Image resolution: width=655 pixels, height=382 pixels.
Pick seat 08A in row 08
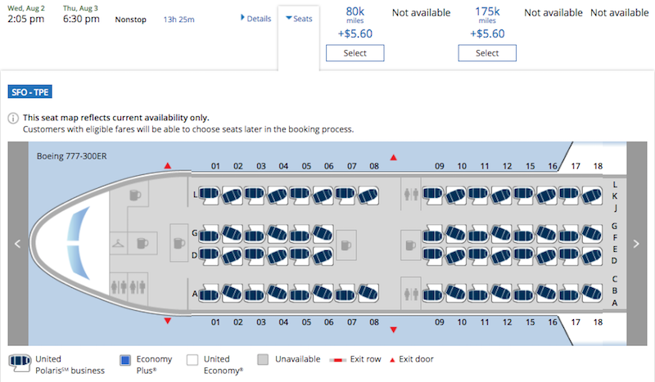(368, 294)
